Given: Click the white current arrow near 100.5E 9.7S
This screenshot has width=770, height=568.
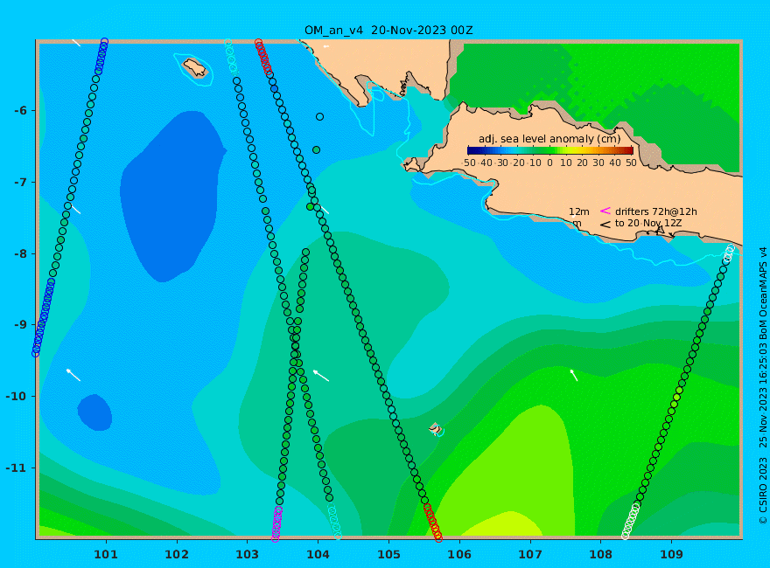Looking at the screenshot, I should (x=73, y=375).
